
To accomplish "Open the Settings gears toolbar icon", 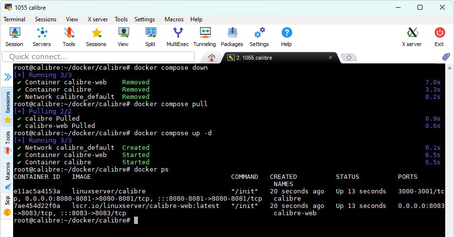I will click(259, 37).
